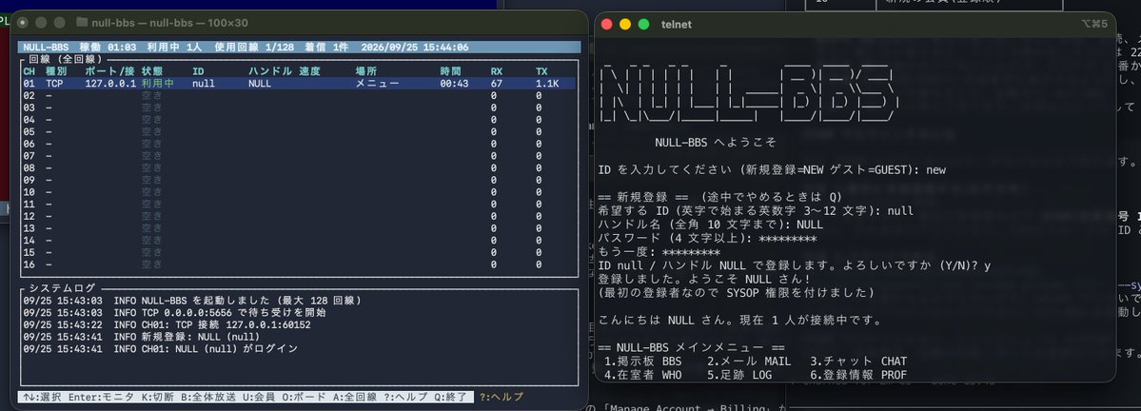This screenshot has height=411, width=1141.
Task: Zoom the telnet window with green button
Action: click(x=644, y=24)
